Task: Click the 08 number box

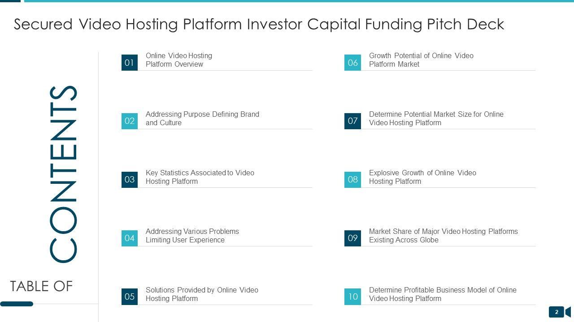Action: [x=352, y=179]
